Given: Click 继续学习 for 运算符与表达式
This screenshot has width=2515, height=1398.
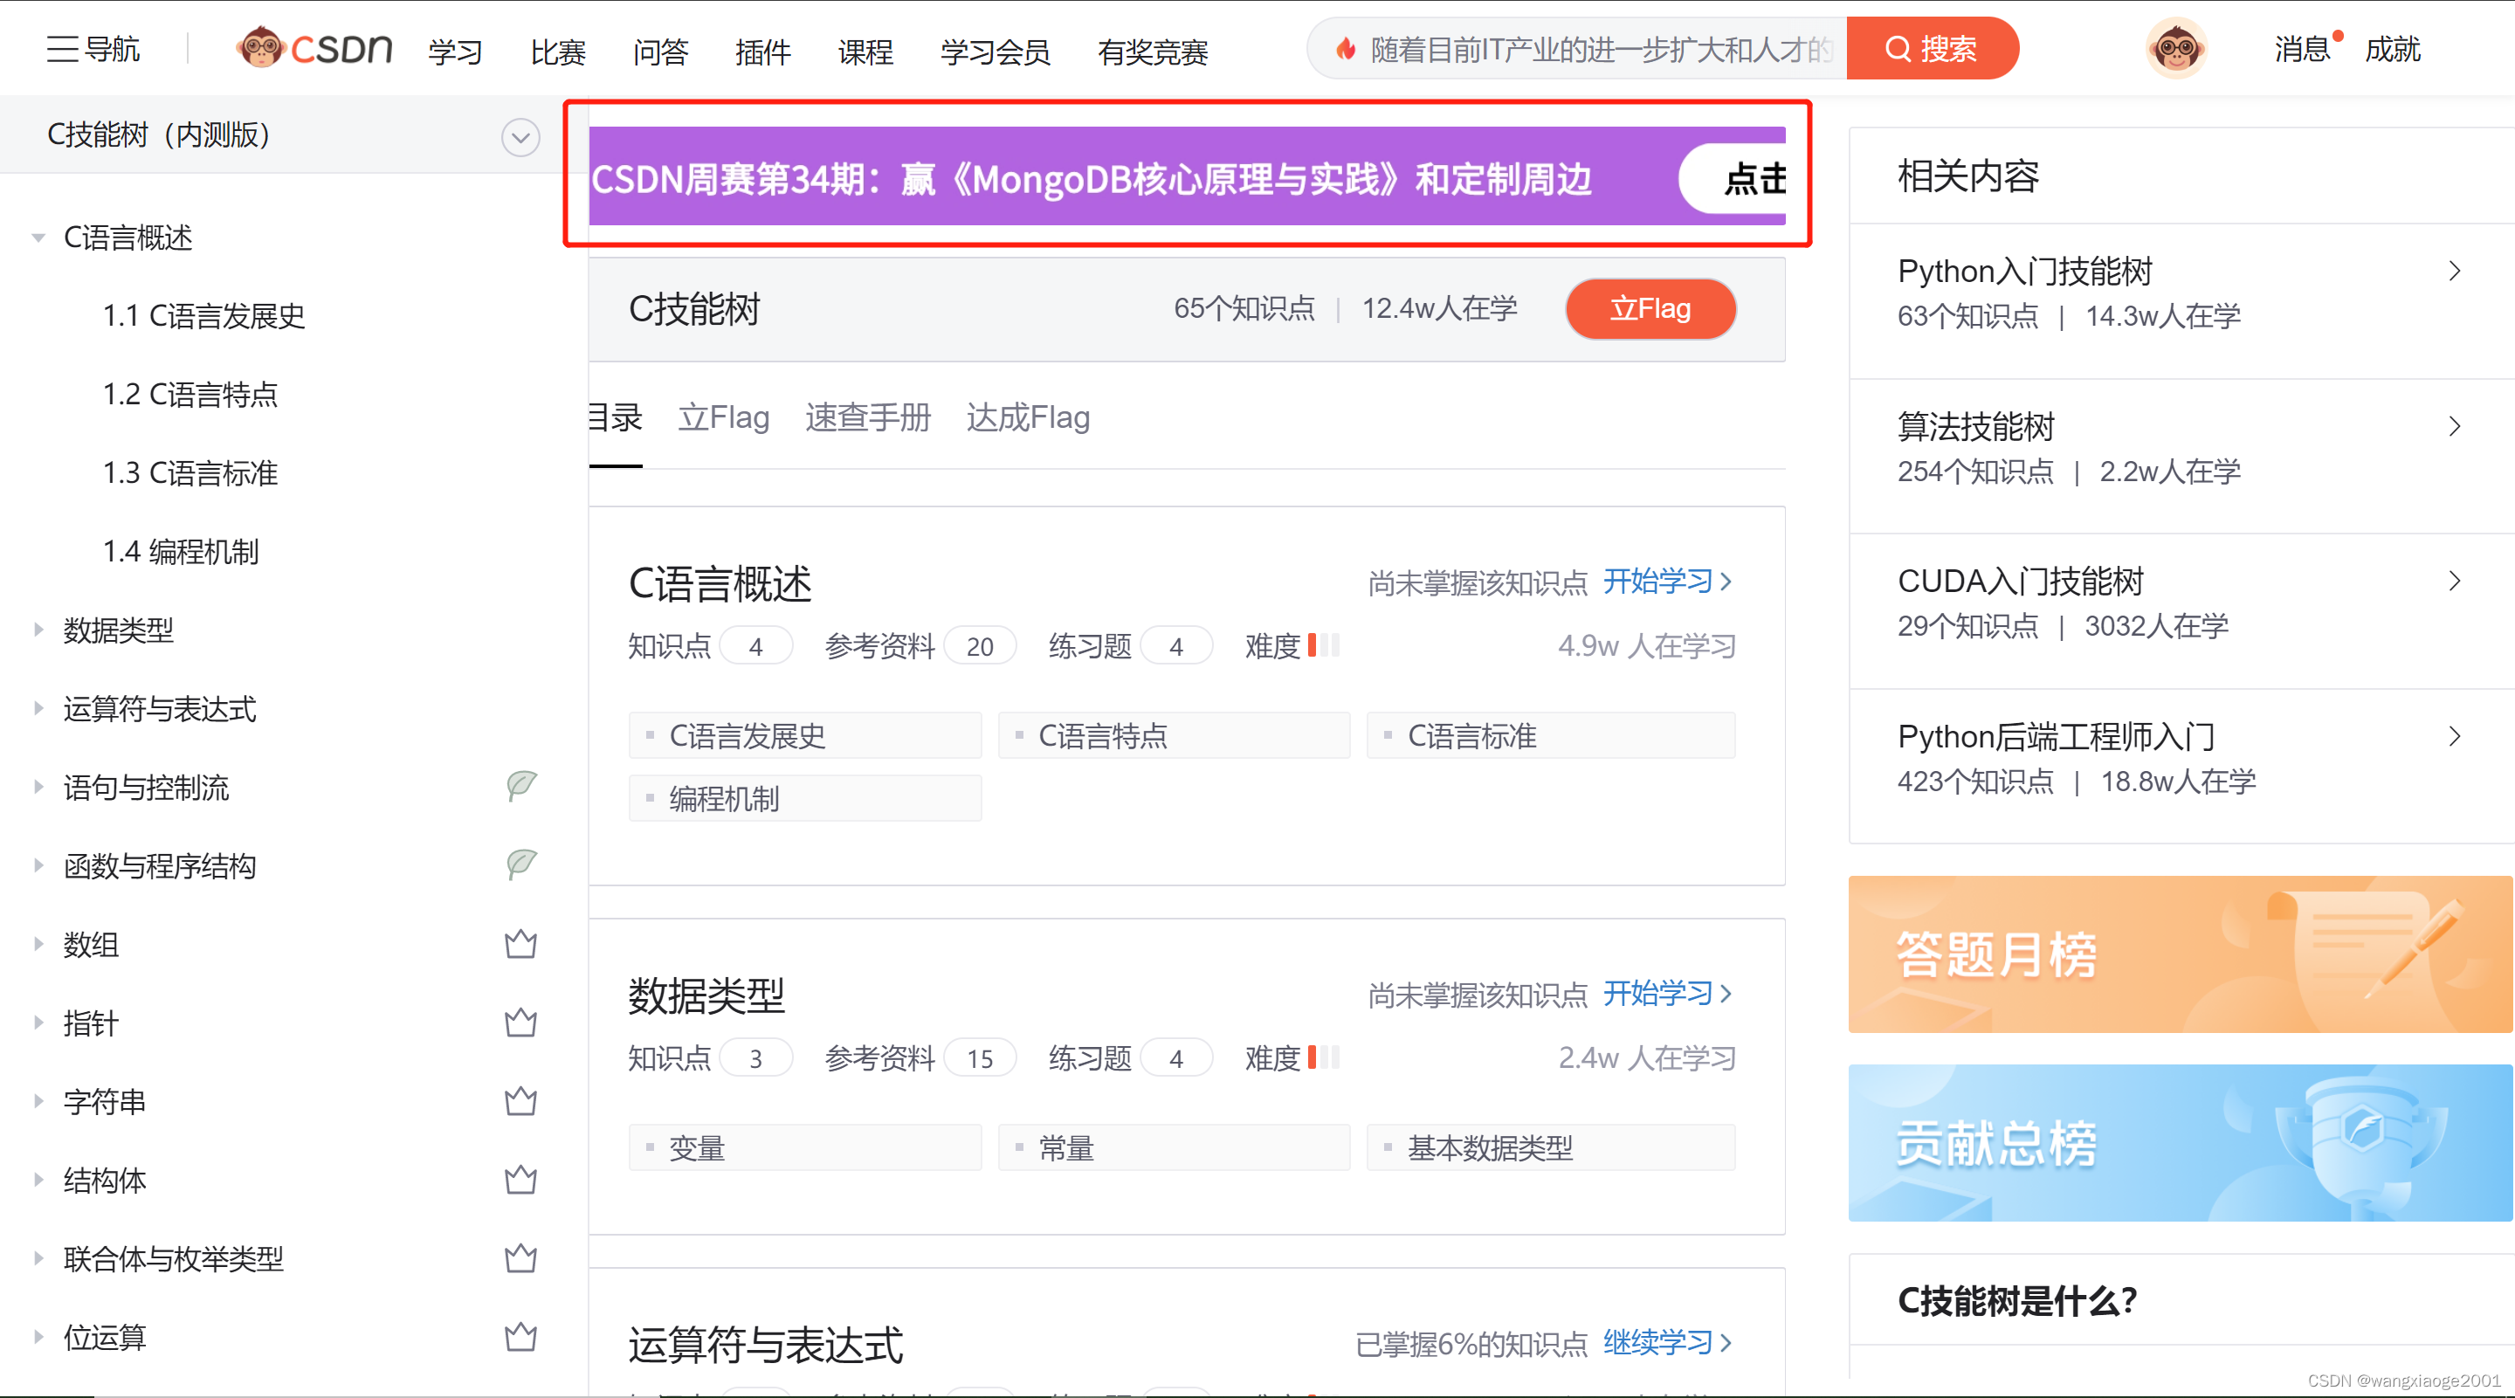Looking at the screenshot, I should pyautogui.click(x=1668, y=1343).
